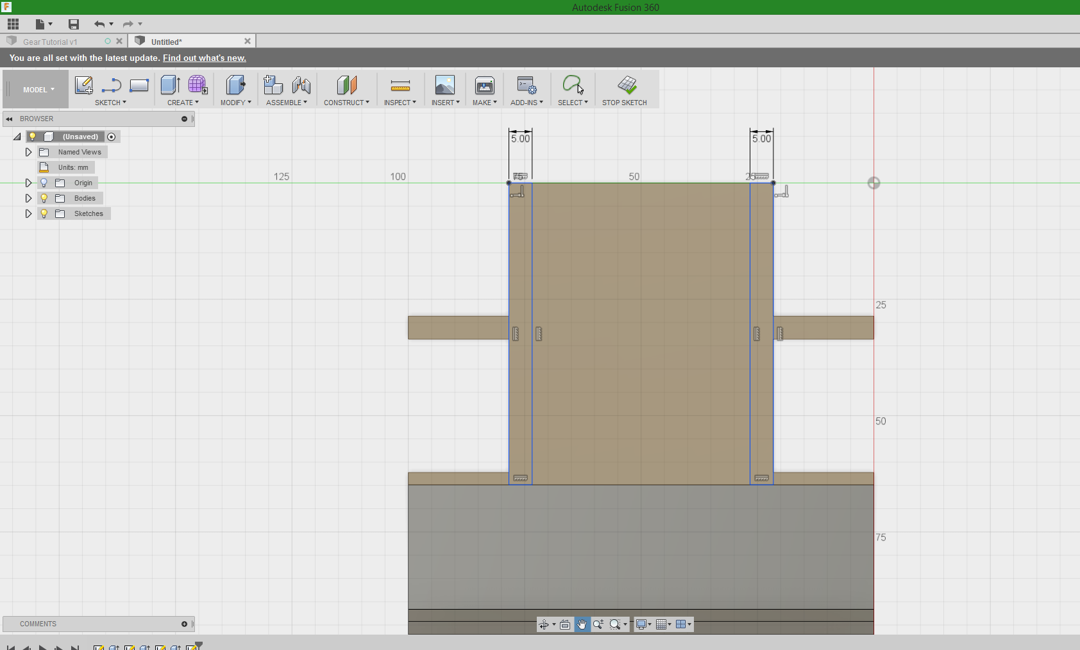Open the MODEL workspace dropdown
This screenshot has width=1080, height=650.
[x=38, y=90]
